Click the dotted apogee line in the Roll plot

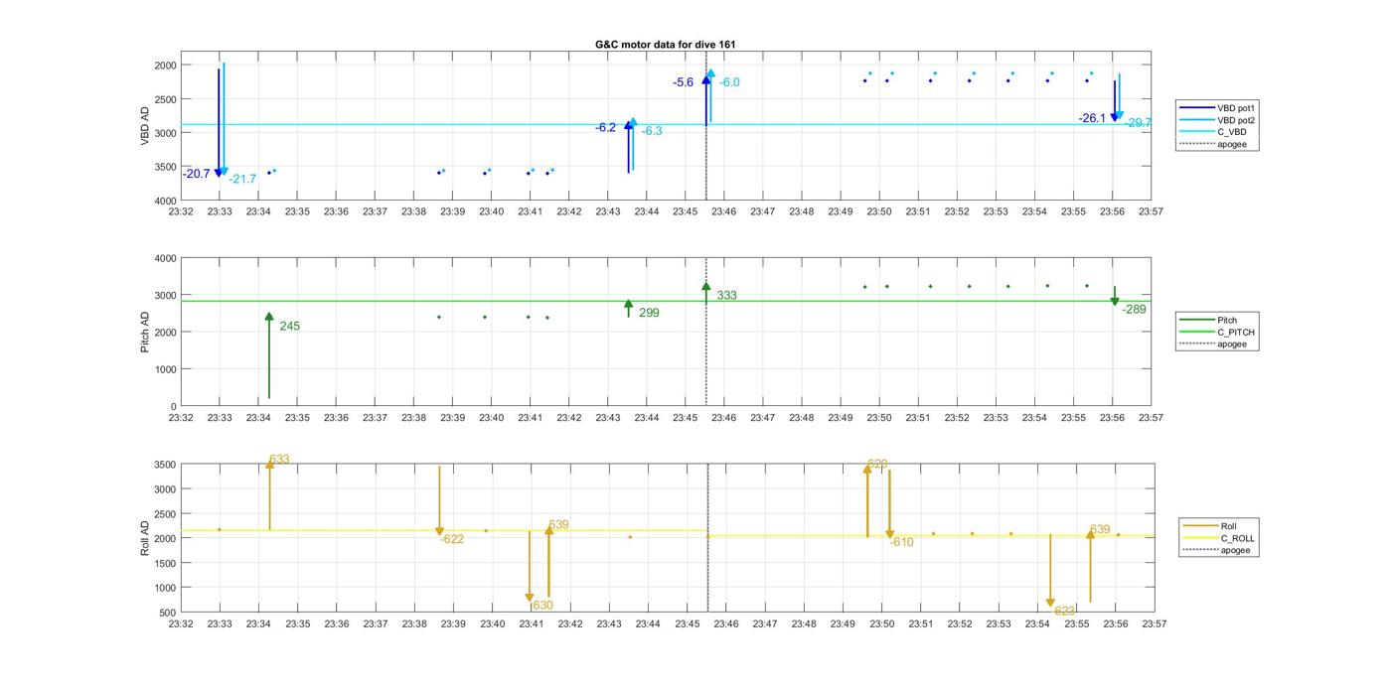point(708,538)
